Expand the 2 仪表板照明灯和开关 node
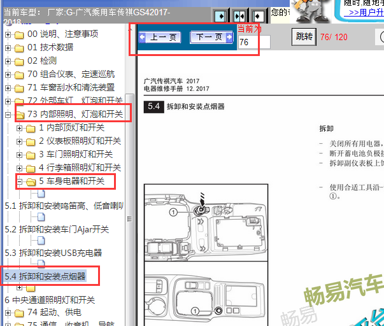The width and height of the screenshot is (384, 326). (x=19, y=141)
